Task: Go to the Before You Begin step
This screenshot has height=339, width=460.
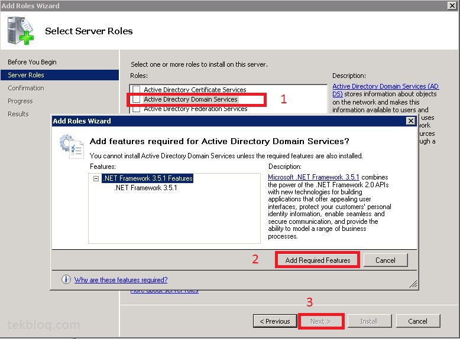Action: click(x=32, y=62)
